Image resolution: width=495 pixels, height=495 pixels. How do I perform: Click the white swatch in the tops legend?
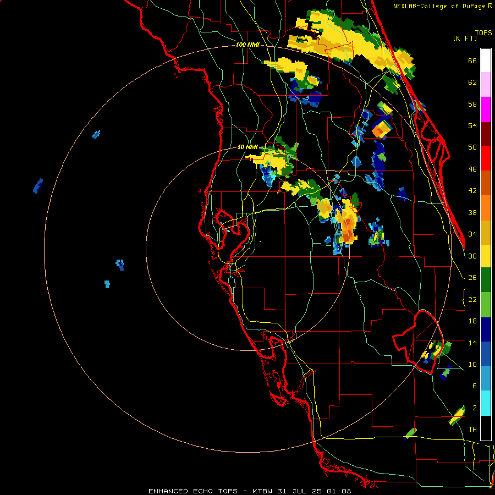[x=486, y=61]
